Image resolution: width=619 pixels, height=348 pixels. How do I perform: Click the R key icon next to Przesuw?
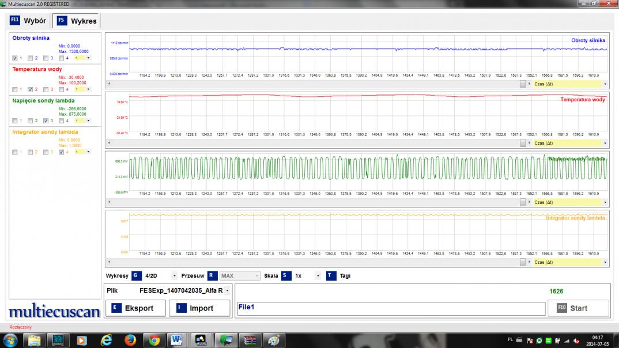[212, 276]
